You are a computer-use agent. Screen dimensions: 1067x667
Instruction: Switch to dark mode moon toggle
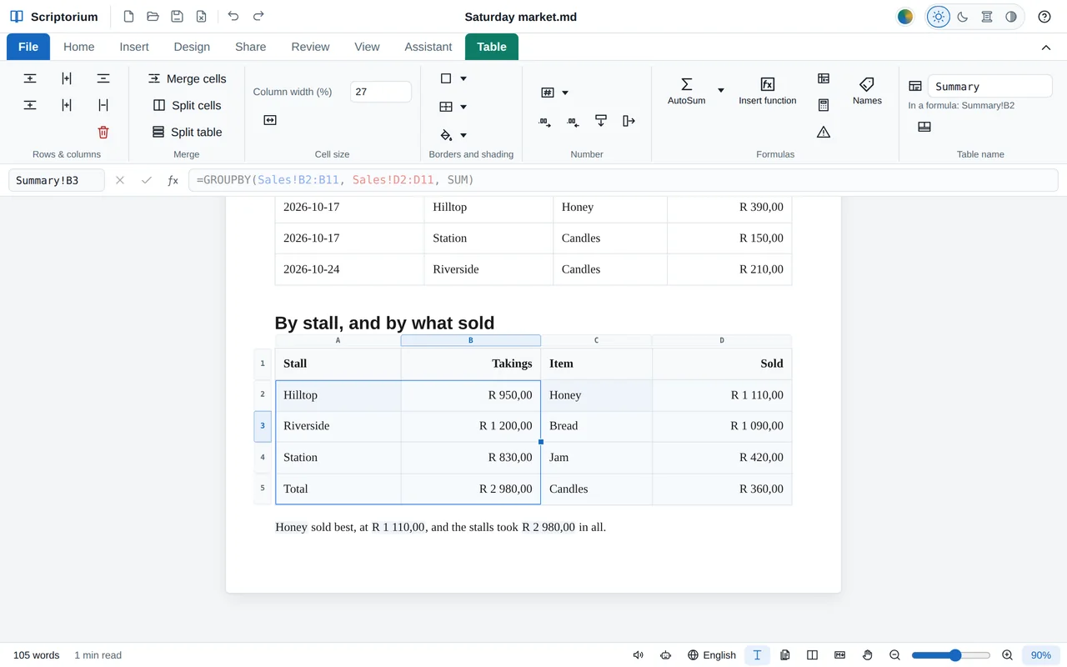(x=963, y=17)
